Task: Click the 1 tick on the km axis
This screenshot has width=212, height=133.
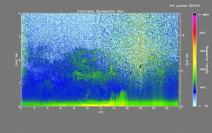Action: (20, 83)
